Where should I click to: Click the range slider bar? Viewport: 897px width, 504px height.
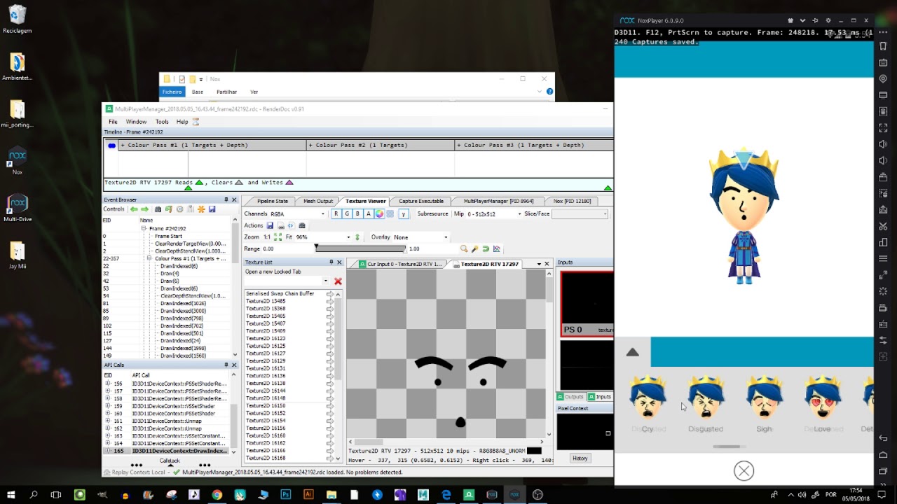360,248
